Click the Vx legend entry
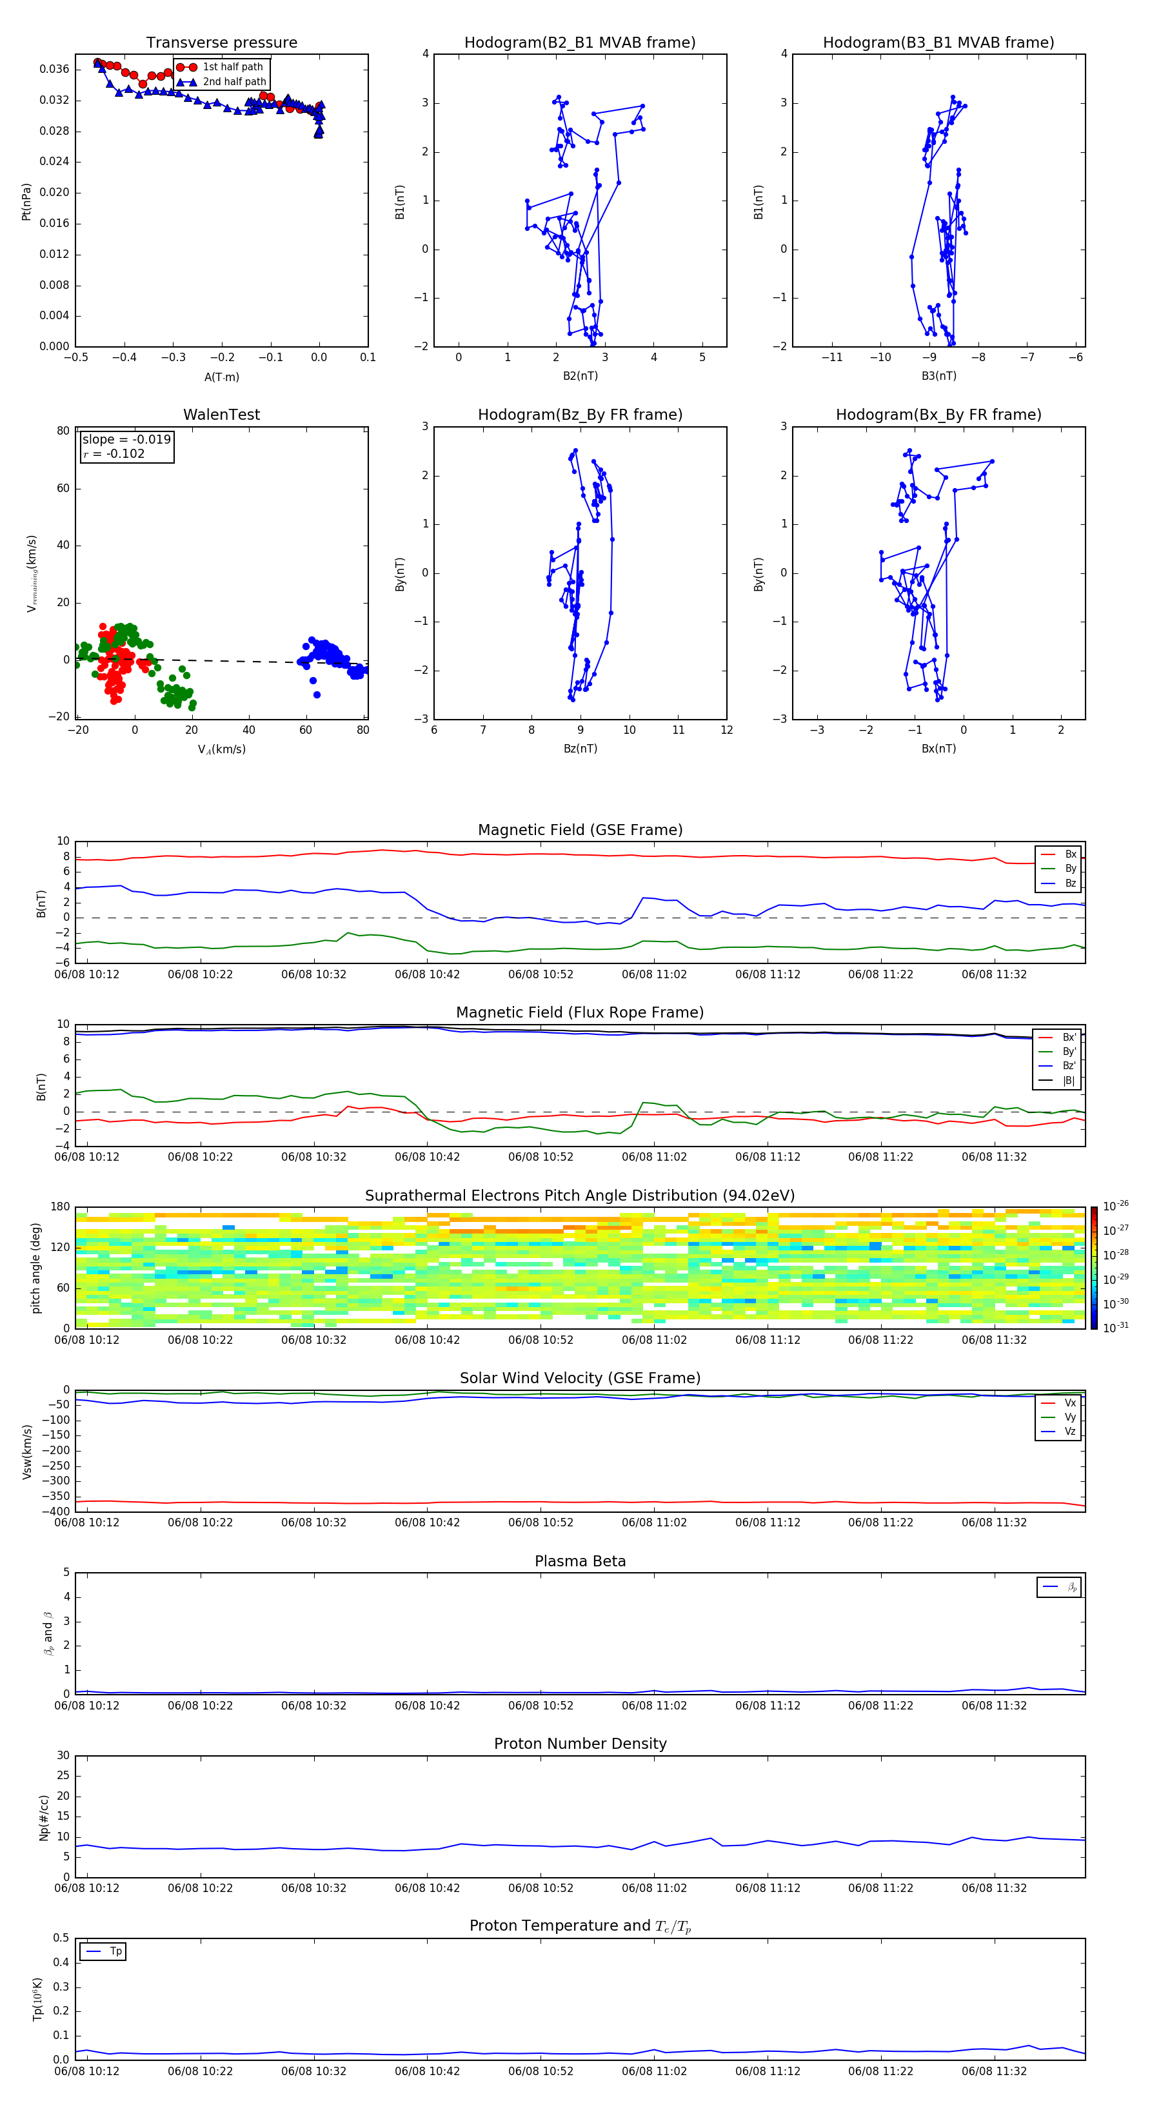 tap(1058, 1403)
